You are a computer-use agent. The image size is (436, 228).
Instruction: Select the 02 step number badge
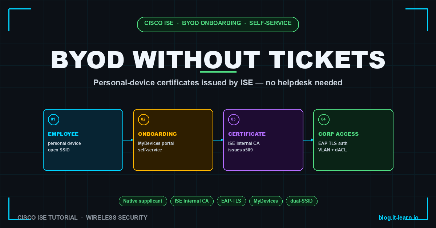click(x=144, y=119)
